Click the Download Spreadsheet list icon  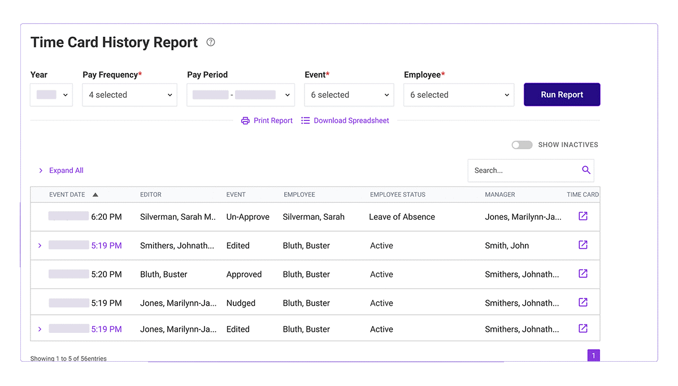point(305,120)
